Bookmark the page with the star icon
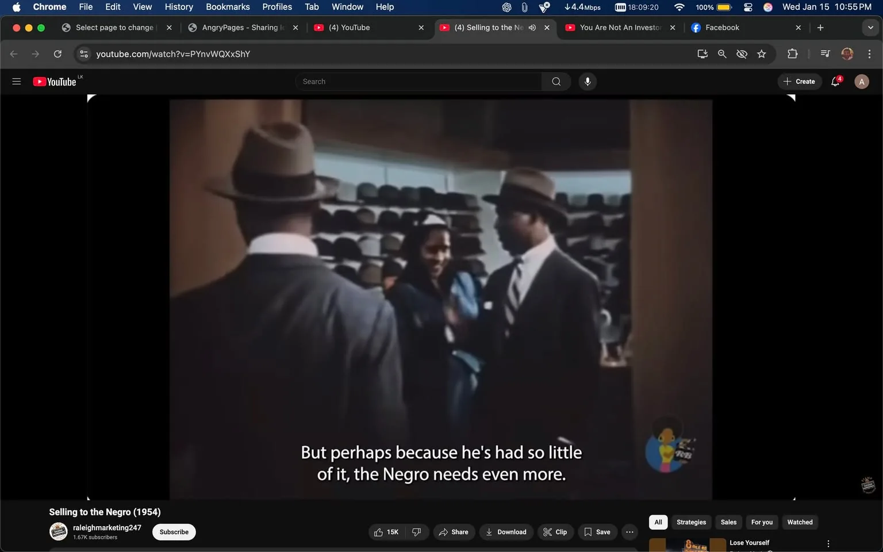The height and width of the screenshot is (552, 883). pos(761,53)
